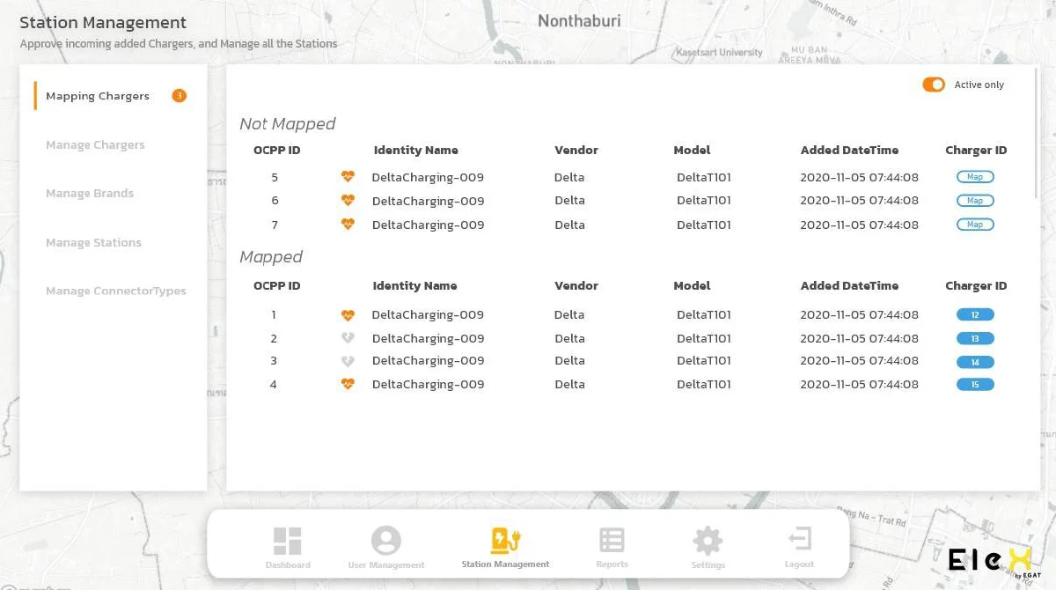
Task: Switch to Mapping Chargers tab
Action: tap(98, 96)
